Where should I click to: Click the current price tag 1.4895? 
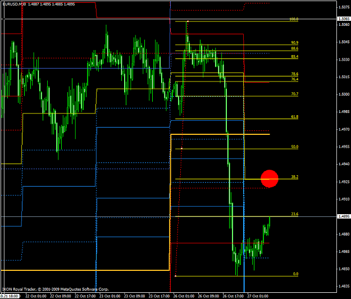point(344,216)
